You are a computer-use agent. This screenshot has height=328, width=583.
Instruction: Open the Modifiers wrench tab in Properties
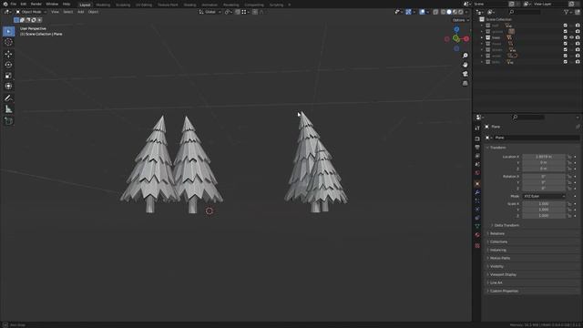477,192
